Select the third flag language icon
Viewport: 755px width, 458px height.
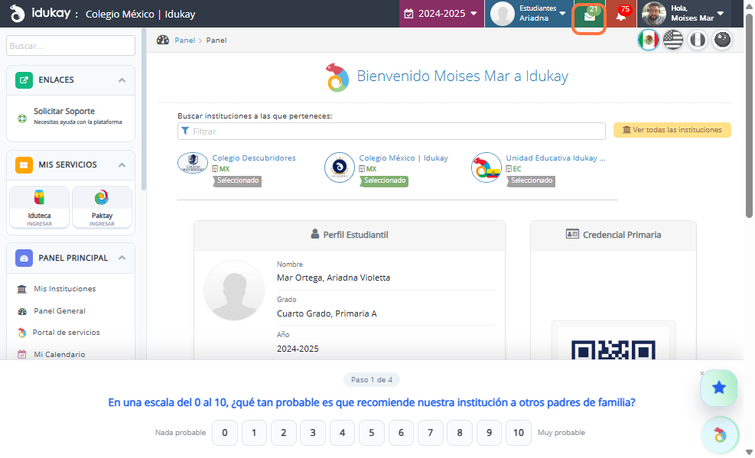[698, 40]
